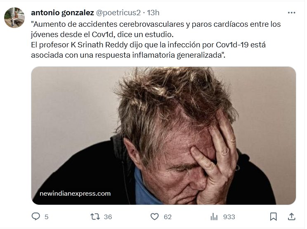Screen dimensions: 307x229
Task: Click the 13h timestamp
Action: [153, 13]
